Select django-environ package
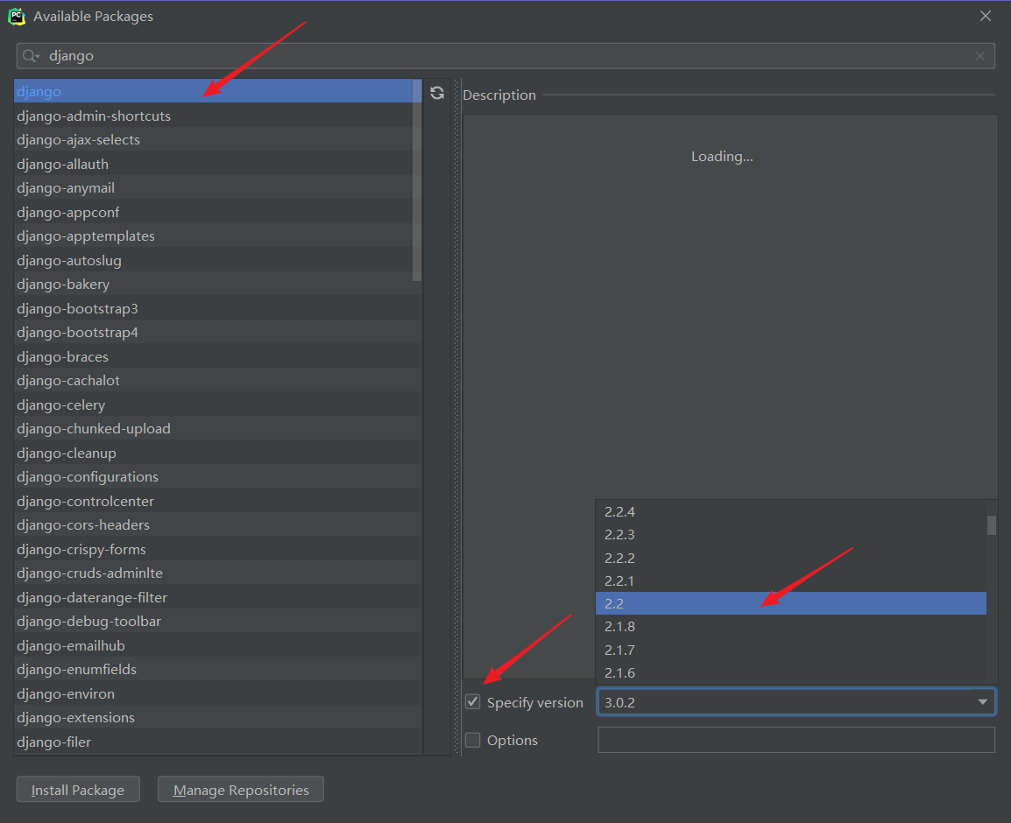This screenshot has height=823, width=1011. coord(217,693)
